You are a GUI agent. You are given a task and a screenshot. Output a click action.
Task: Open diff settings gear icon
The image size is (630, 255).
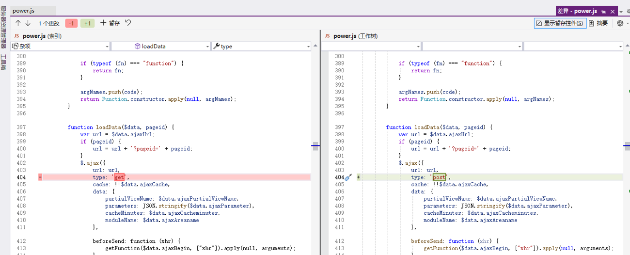click(620, 23)
